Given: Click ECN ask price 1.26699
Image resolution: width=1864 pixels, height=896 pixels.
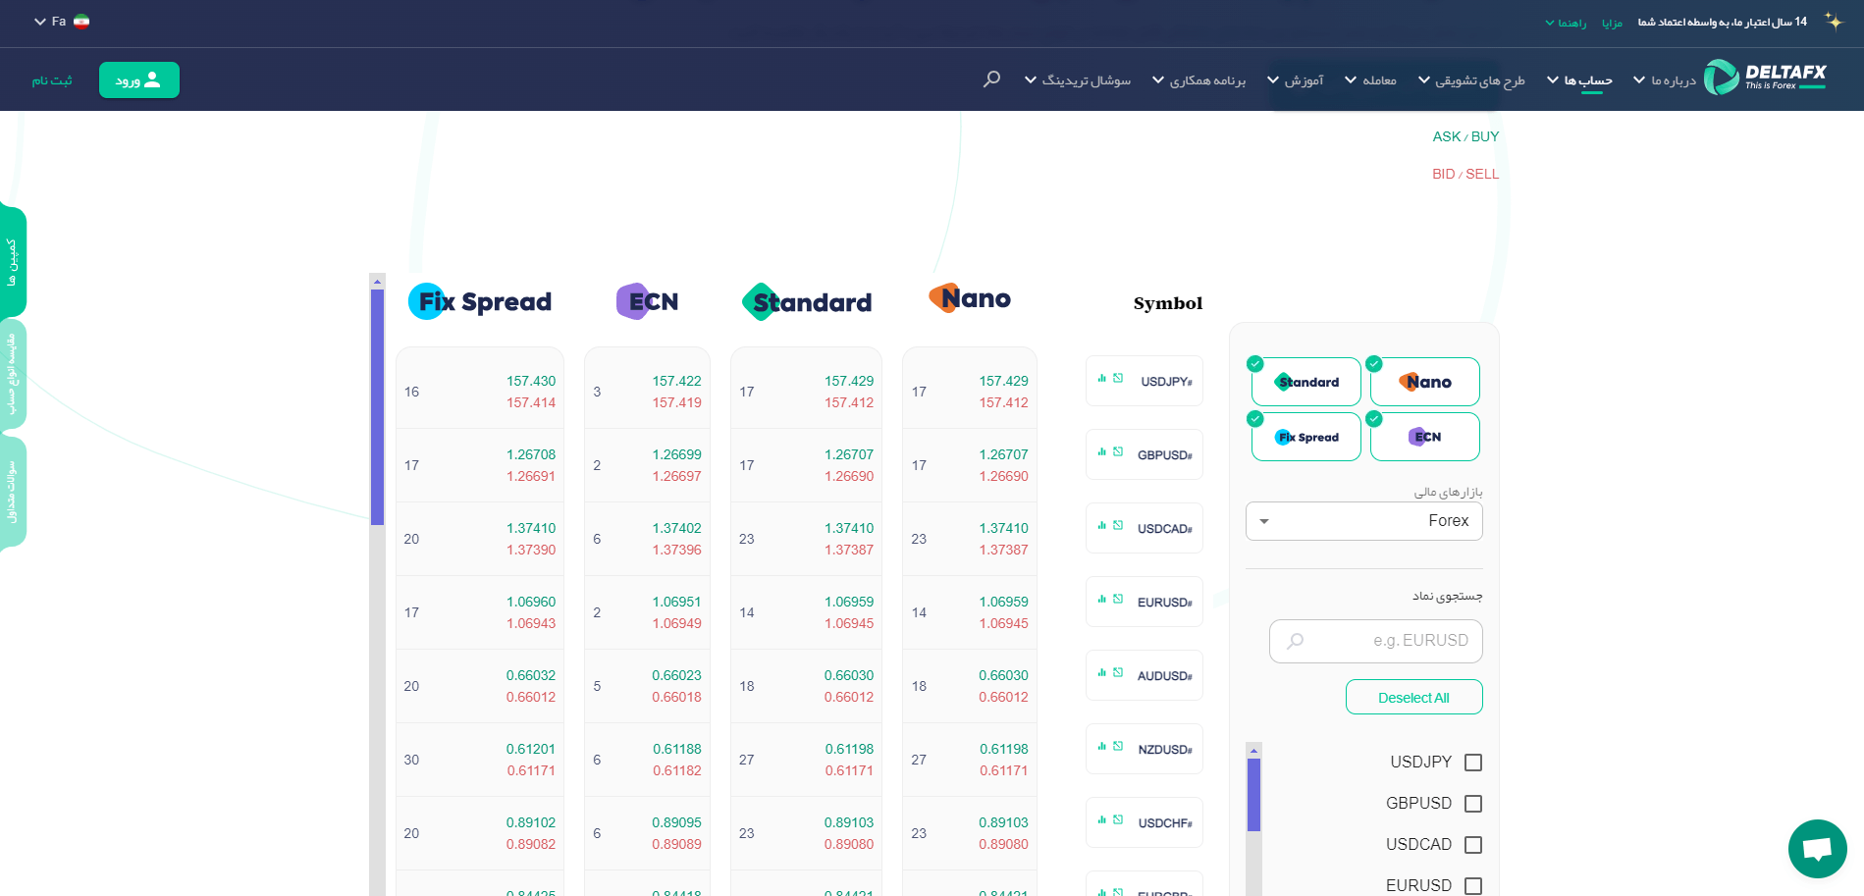Looking at the screenshot, I should [x=676, y=454].
